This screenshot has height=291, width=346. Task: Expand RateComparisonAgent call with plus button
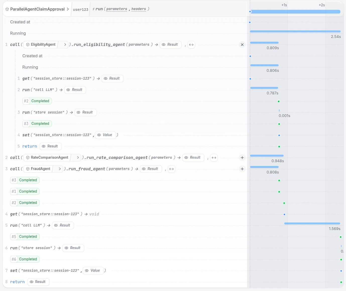[242, 158]
